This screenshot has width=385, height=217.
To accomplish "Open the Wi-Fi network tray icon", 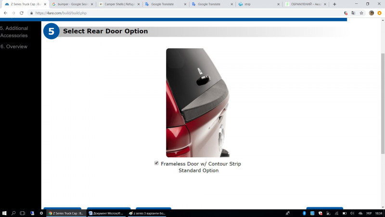I will 336,213.
